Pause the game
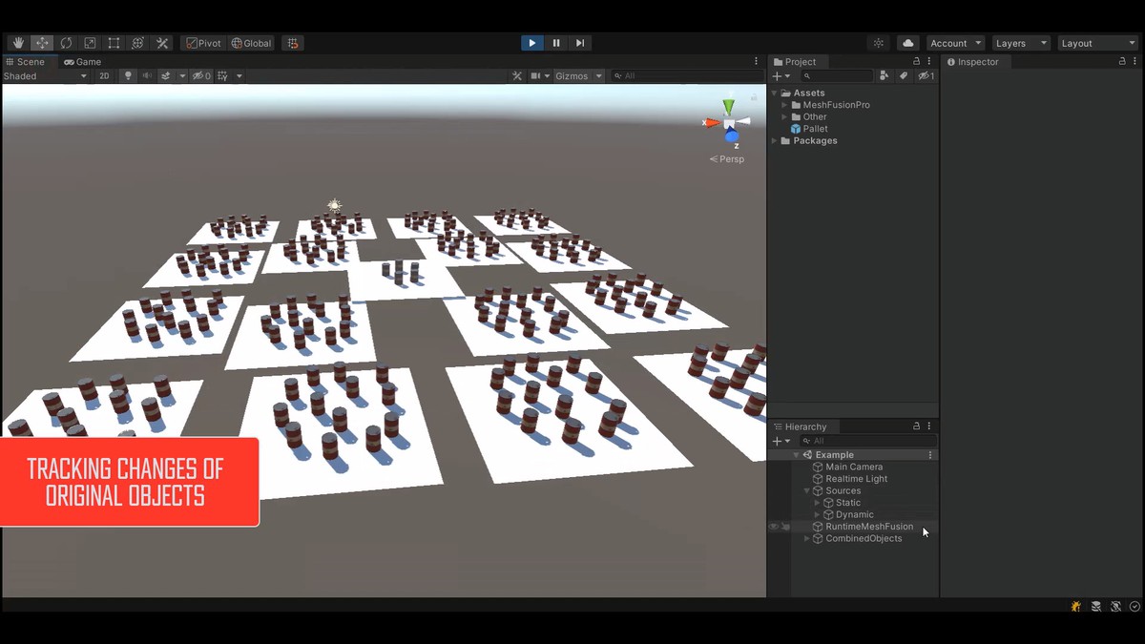The width and height of the screenshot is (1145, 644). click(556, 43)
